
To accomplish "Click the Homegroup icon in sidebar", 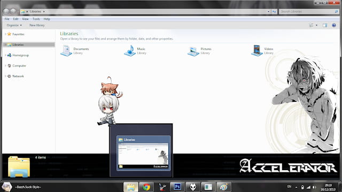I will tap(9, 55).
